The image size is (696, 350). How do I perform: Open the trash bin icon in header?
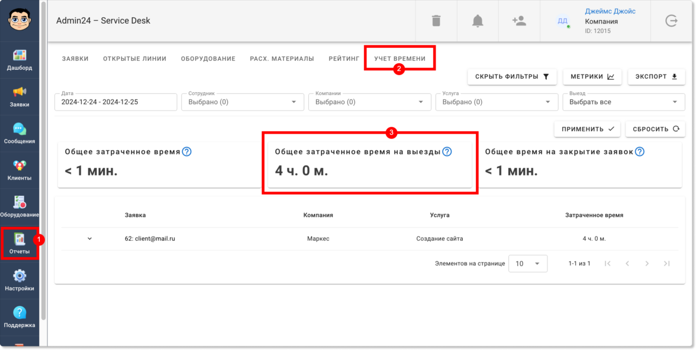tap(436, 21)
